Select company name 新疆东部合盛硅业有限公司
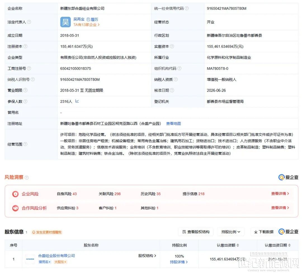Screen dimensions: 302x273 point(82,8)
